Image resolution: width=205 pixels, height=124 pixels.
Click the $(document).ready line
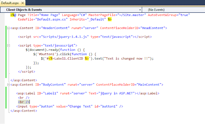click(x=55, y=50)
